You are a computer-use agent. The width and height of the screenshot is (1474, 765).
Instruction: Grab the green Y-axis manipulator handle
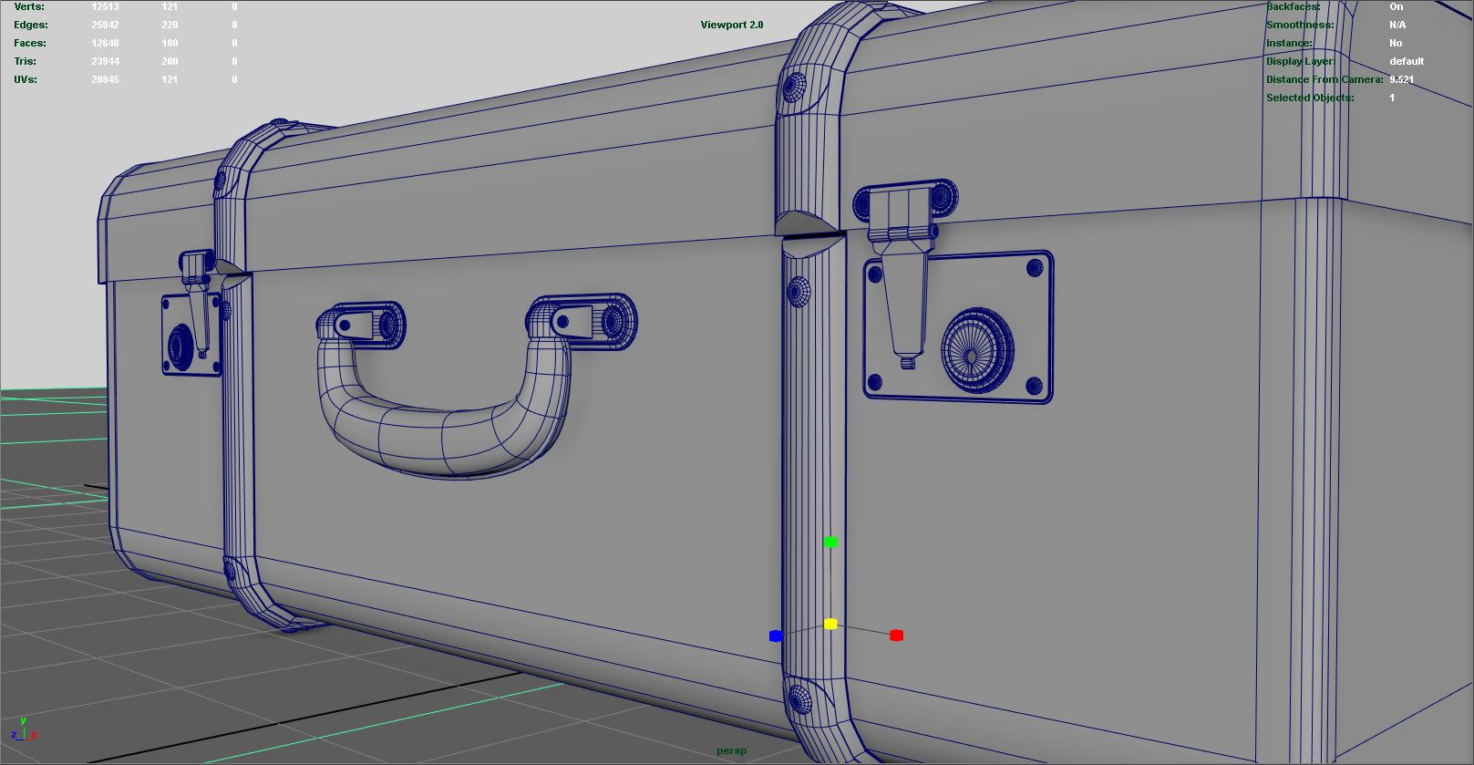830,543
